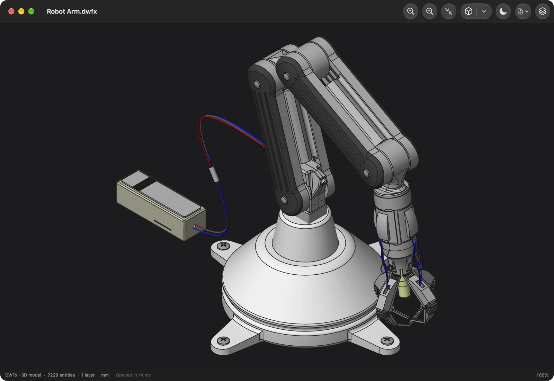The width and height of the screenshot is (554, 381).
Task: Open the view orientation dropdown chevron
Action: (484, 11)
